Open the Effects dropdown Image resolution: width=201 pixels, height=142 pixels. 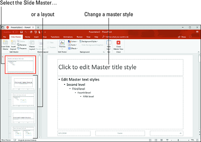(73, 49)
